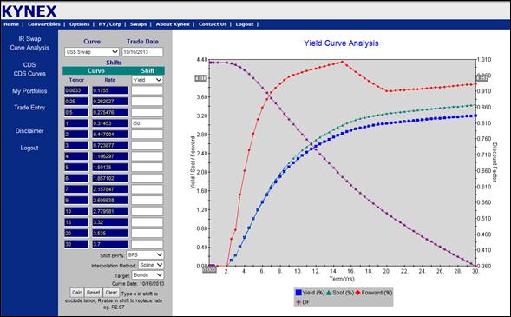Open the Disclaimer sidebar link
This screenshot has width=511, height=317.
pyautogui.click(x=29, y=131)
